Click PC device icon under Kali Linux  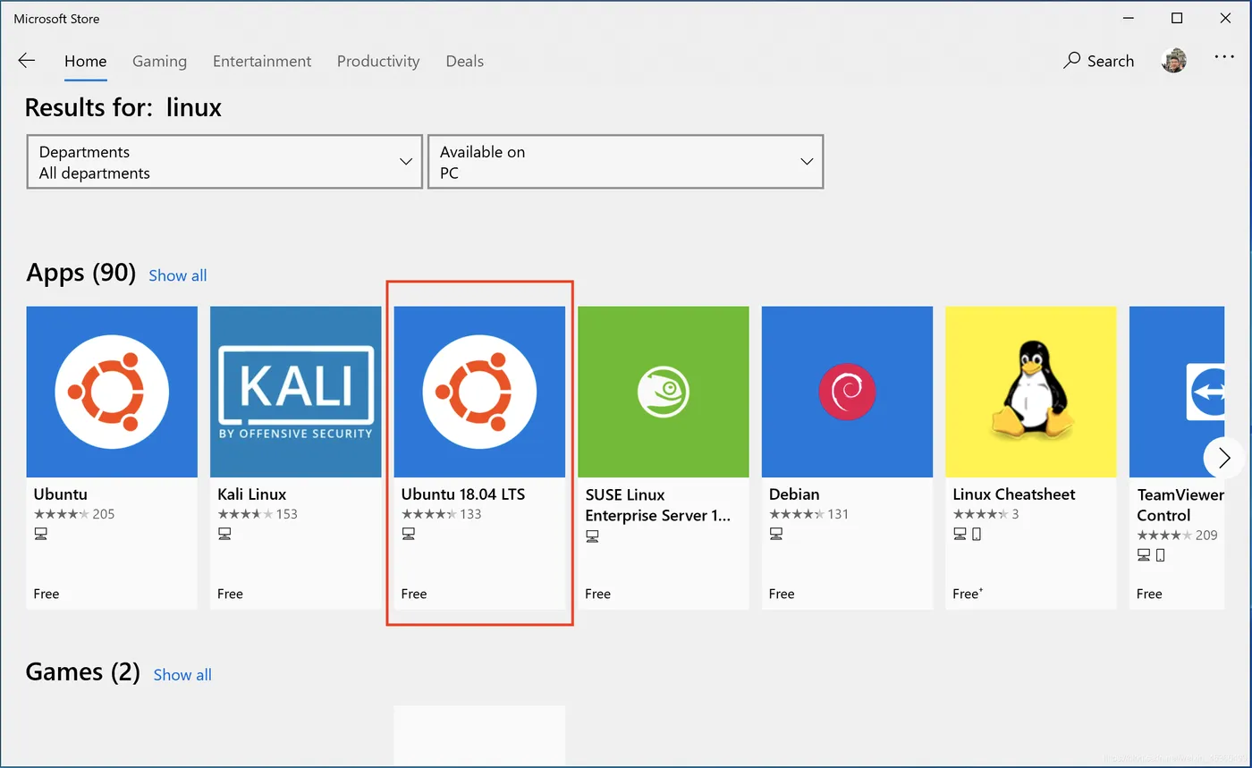click(224, 534)
